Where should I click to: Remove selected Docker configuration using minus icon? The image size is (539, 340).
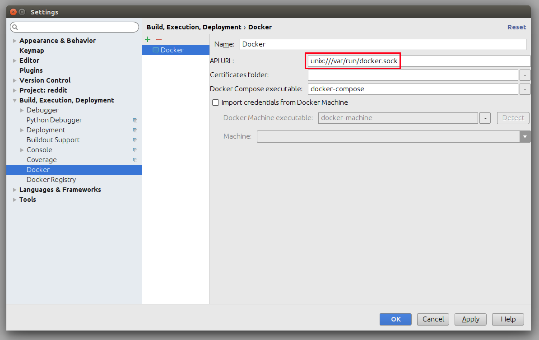[x=158, y=39]
